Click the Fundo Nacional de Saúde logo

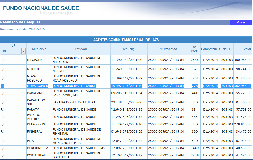[x=41, y=10]
